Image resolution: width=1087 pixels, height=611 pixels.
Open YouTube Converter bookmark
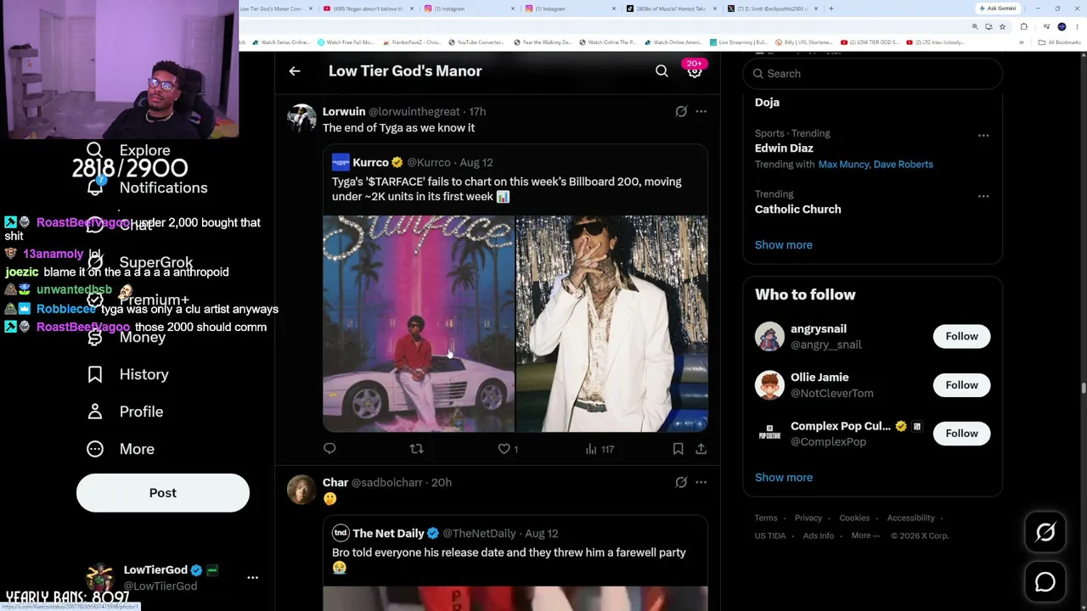[476, 42]
